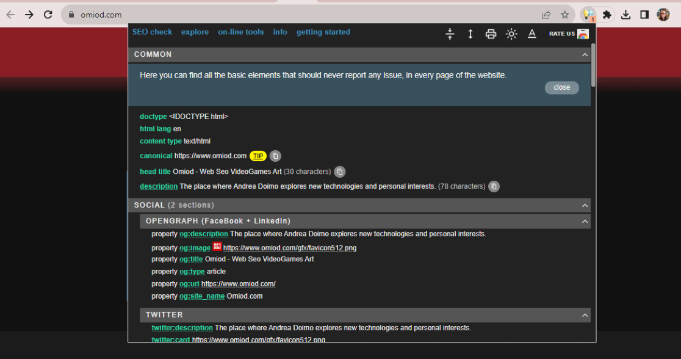Reload the page in the browser

tap(48, 14)
